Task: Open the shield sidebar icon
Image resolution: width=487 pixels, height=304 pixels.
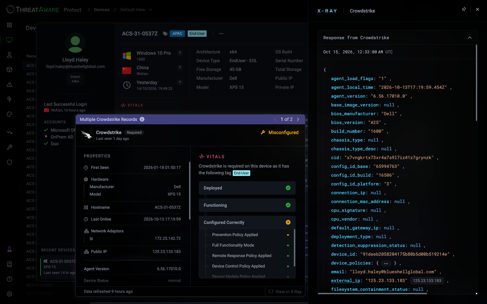Action: pyautogui.click(x=9, y=162)
